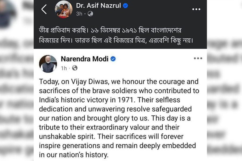242x161 pixels.
Task: Open the three-dot menu on Asif Nazrul's post
Action: point(197,9)
